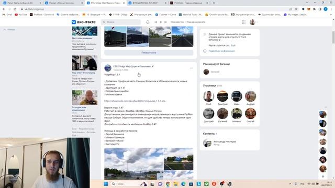Open World of Trucks bookmark

(191, 15)
